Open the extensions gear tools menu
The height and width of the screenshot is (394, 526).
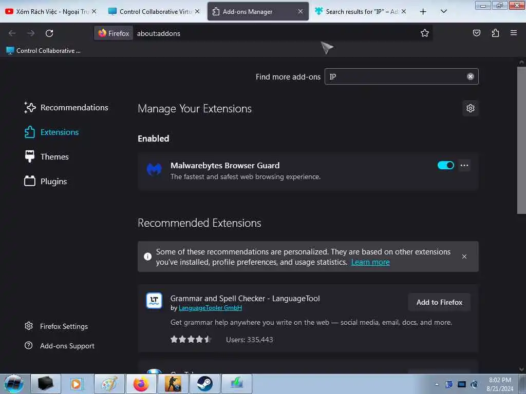click(x=471, y=108)
